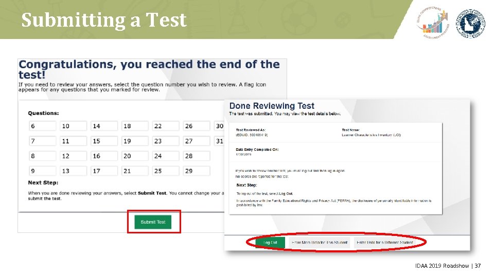Click the Test Reviewed As label

pyautogui.click(x=251, y=130)
